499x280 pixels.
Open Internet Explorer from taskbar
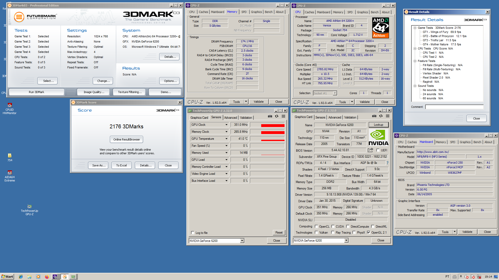point(21,277)
